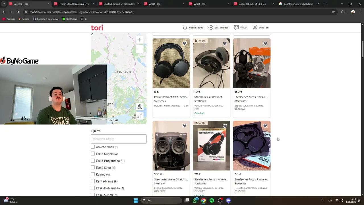Open the Steelseries Arctis Nova 7 listing title

tap(251, 97)
